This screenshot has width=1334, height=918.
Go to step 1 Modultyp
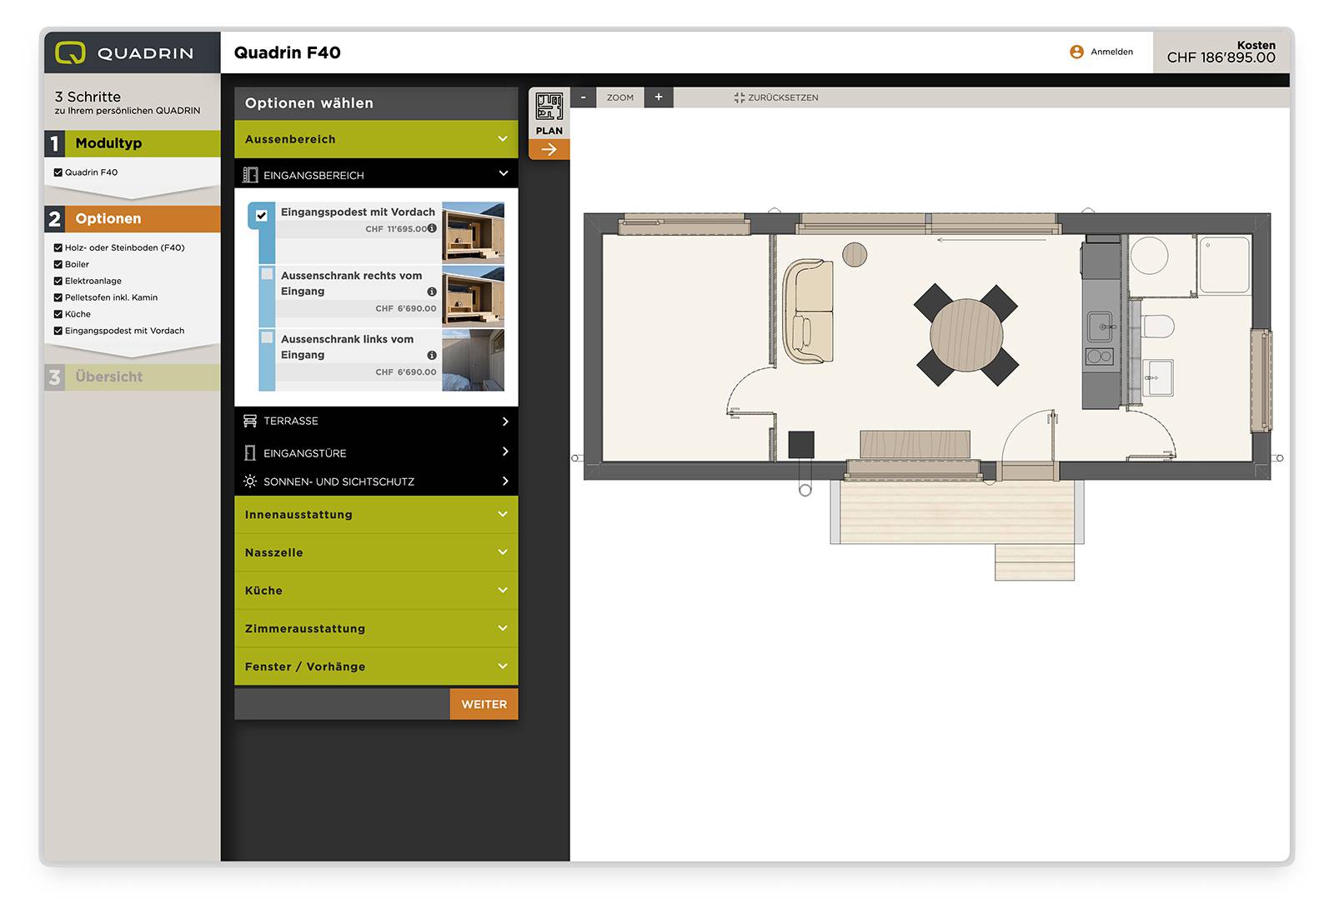point(132,143)
